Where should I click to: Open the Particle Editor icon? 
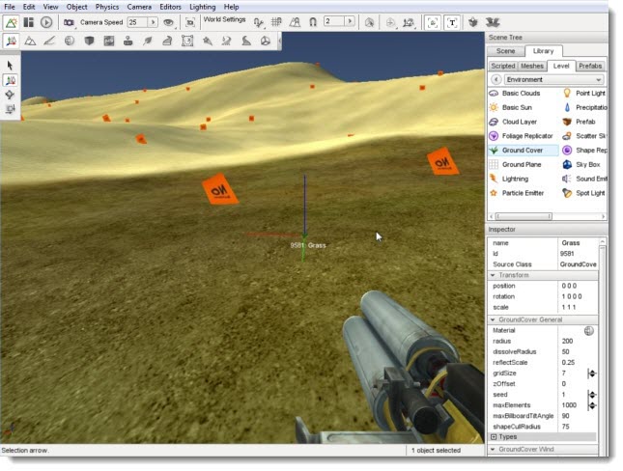207,41
